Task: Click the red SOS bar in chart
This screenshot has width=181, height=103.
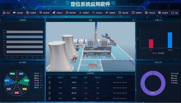Action: pos(151,44)
